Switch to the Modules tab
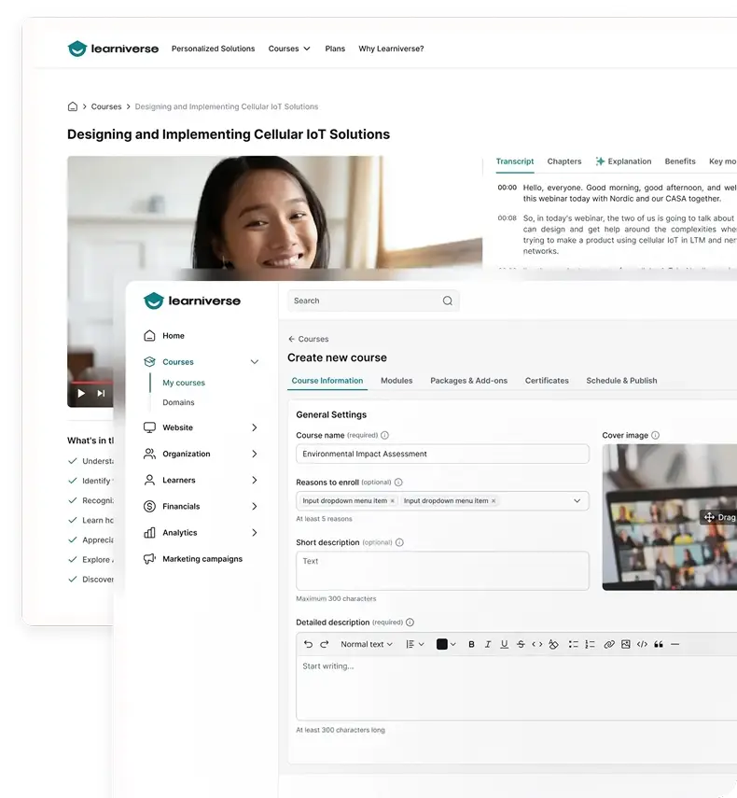737x798 pixels. click(396, 381)
